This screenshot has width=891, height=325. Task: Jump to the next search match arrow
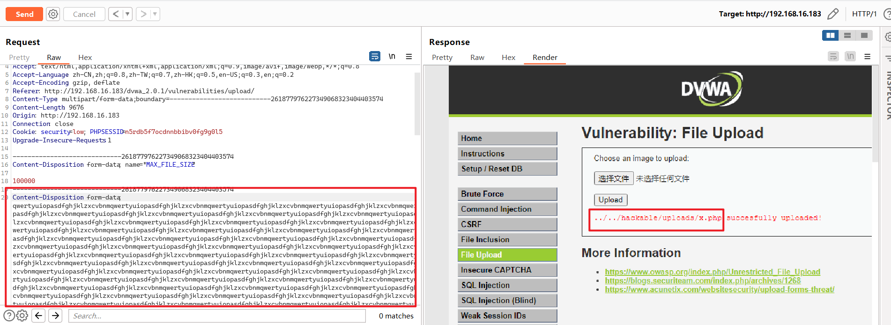(56, 316)
